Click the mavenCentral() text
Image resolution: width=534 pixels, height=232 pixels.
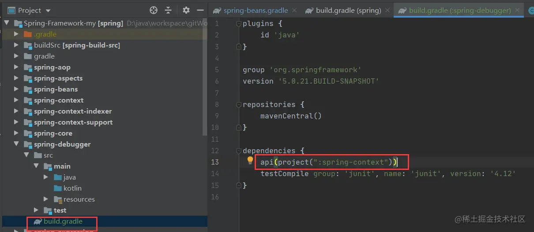pyautogui.click(x=291, y=116)
